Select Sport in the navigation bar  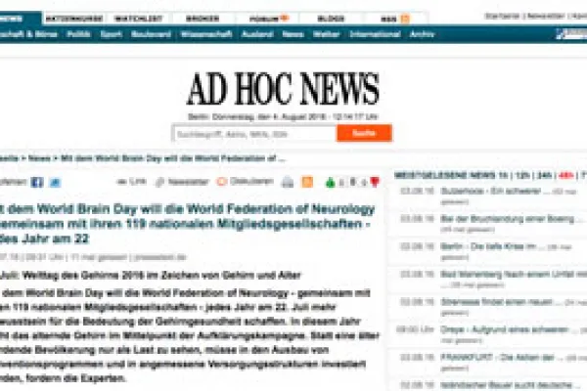point(112,34)
